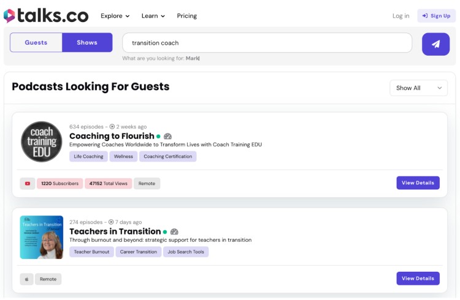Open the Teachers in Transition podcast title

[115, 232]
